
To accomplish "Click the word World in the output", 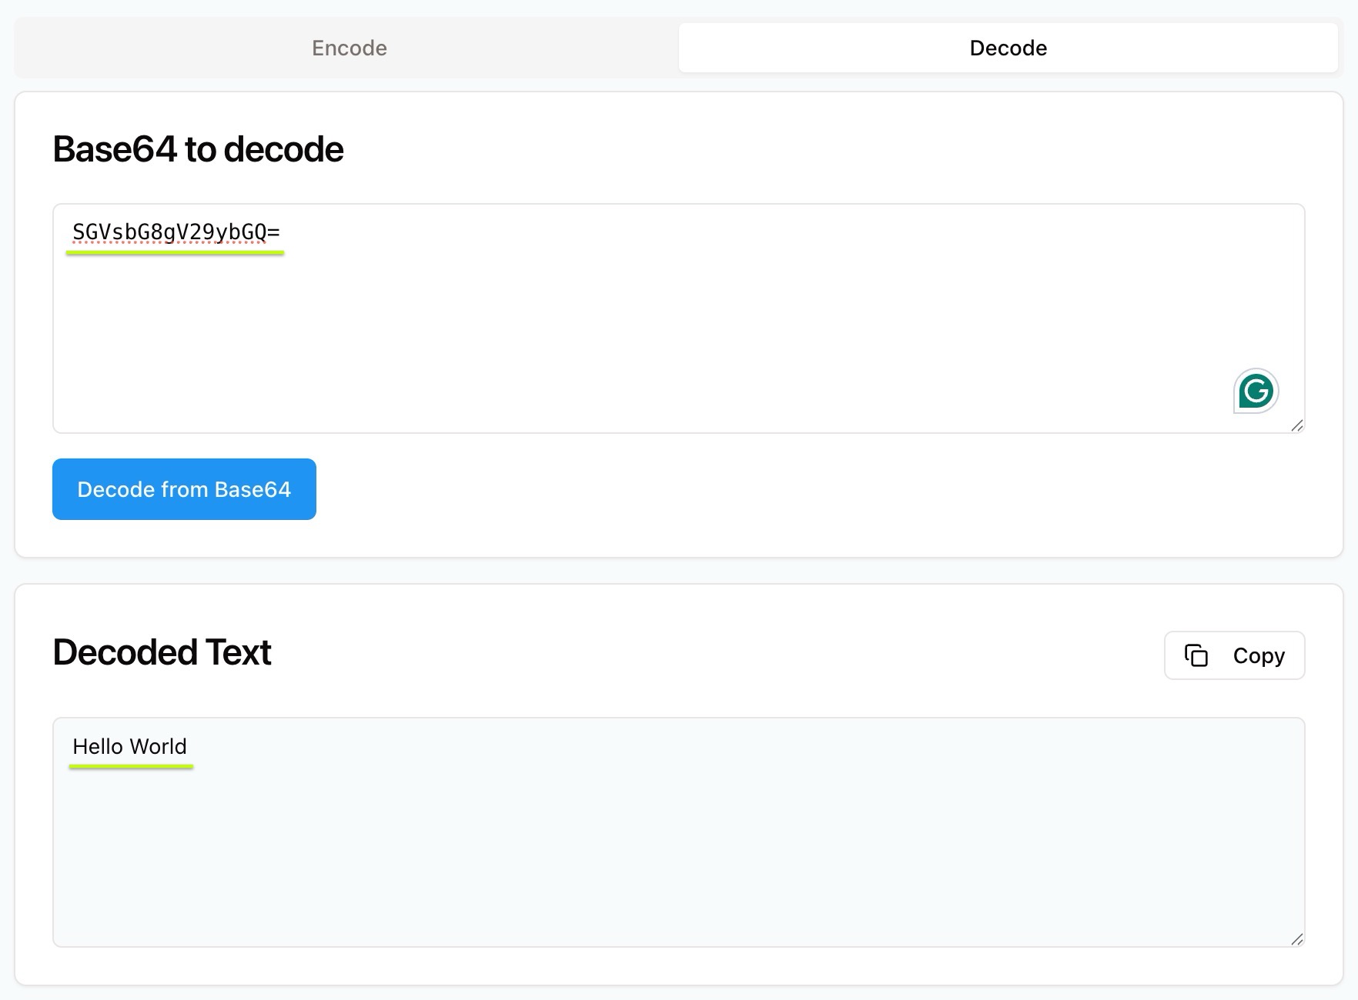I will point(158,746).
